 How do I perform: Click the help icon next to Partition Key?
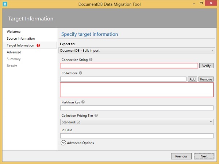[83, 102]
